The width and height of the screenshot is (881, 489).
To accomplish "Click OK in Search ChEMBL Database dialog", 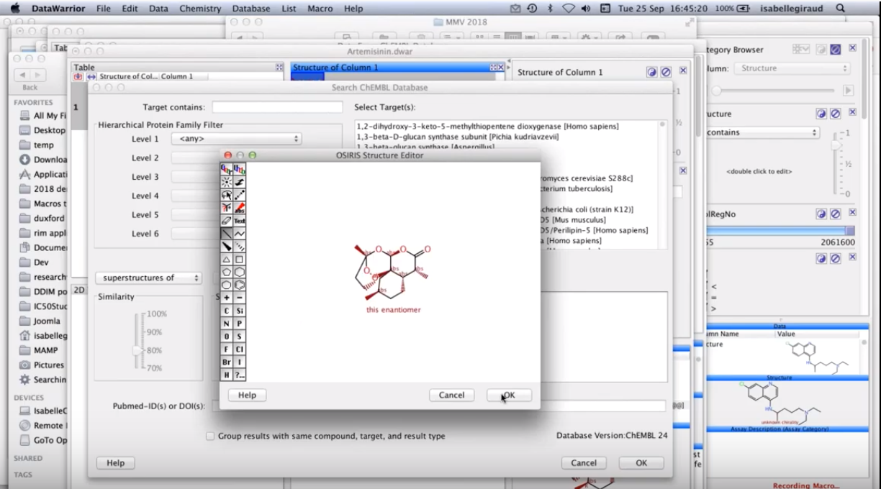I will click(x=641, y=463).
